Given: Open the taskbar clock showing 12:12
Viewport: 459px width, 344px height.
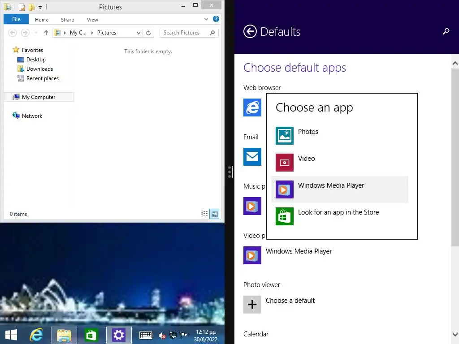Looking at the screenshot, I should 206,335.
